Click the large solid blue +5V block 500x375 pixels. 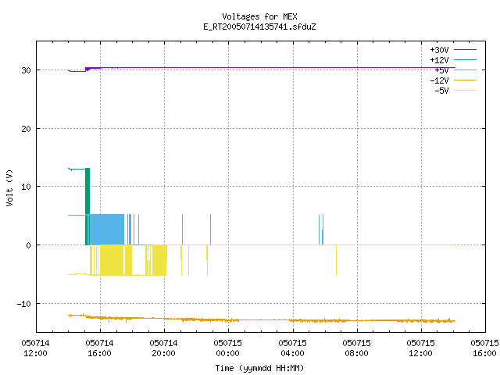(x=107, y=230)
